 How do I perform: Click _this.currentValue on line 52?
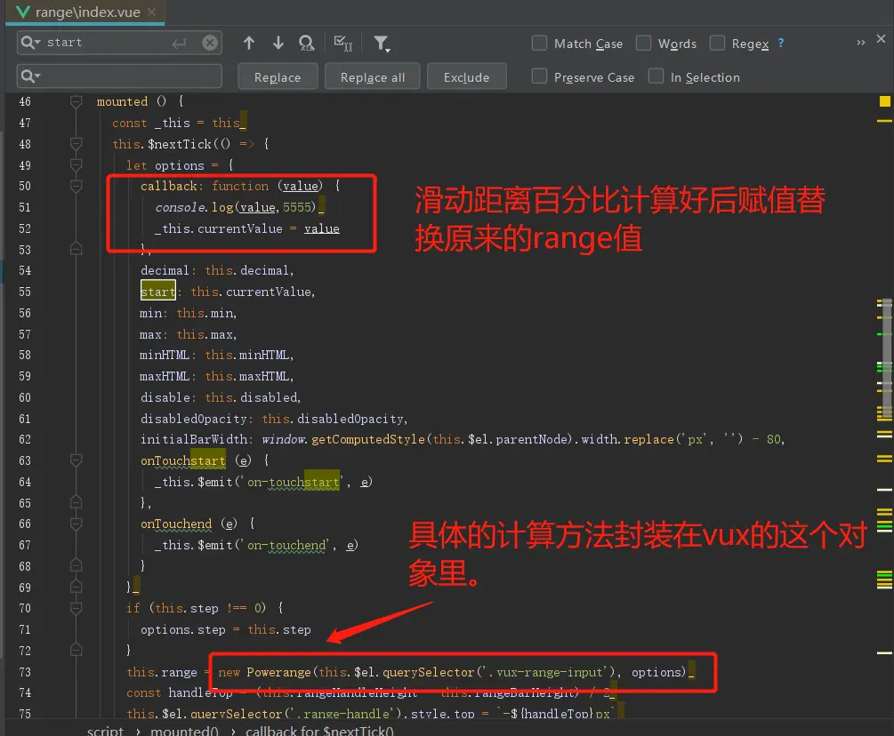click(218, 228)
